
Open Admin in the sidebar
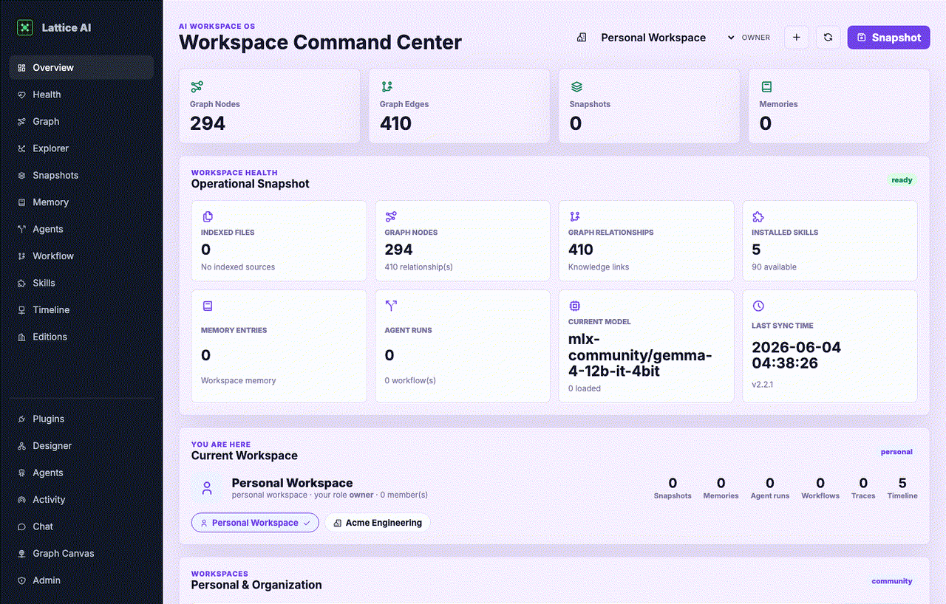tap(81, 580)
